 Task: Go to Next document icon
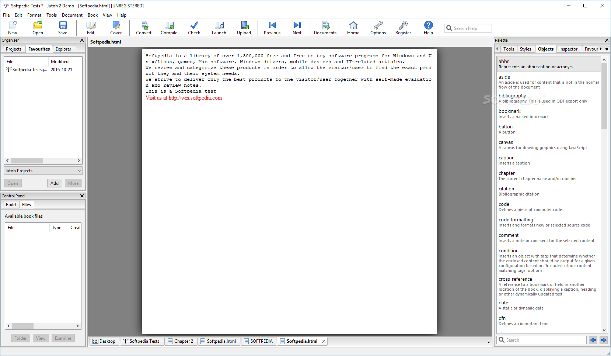[x=297, y=28]
